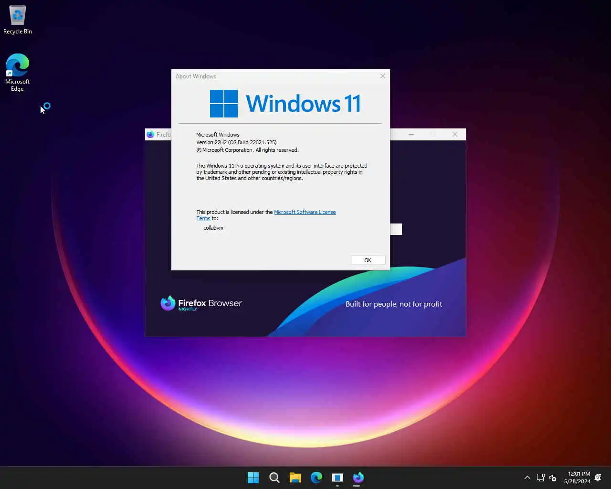Launch File Explorer from taskbar
Viewport: 611px width, 489px height.
click(295, 478)
